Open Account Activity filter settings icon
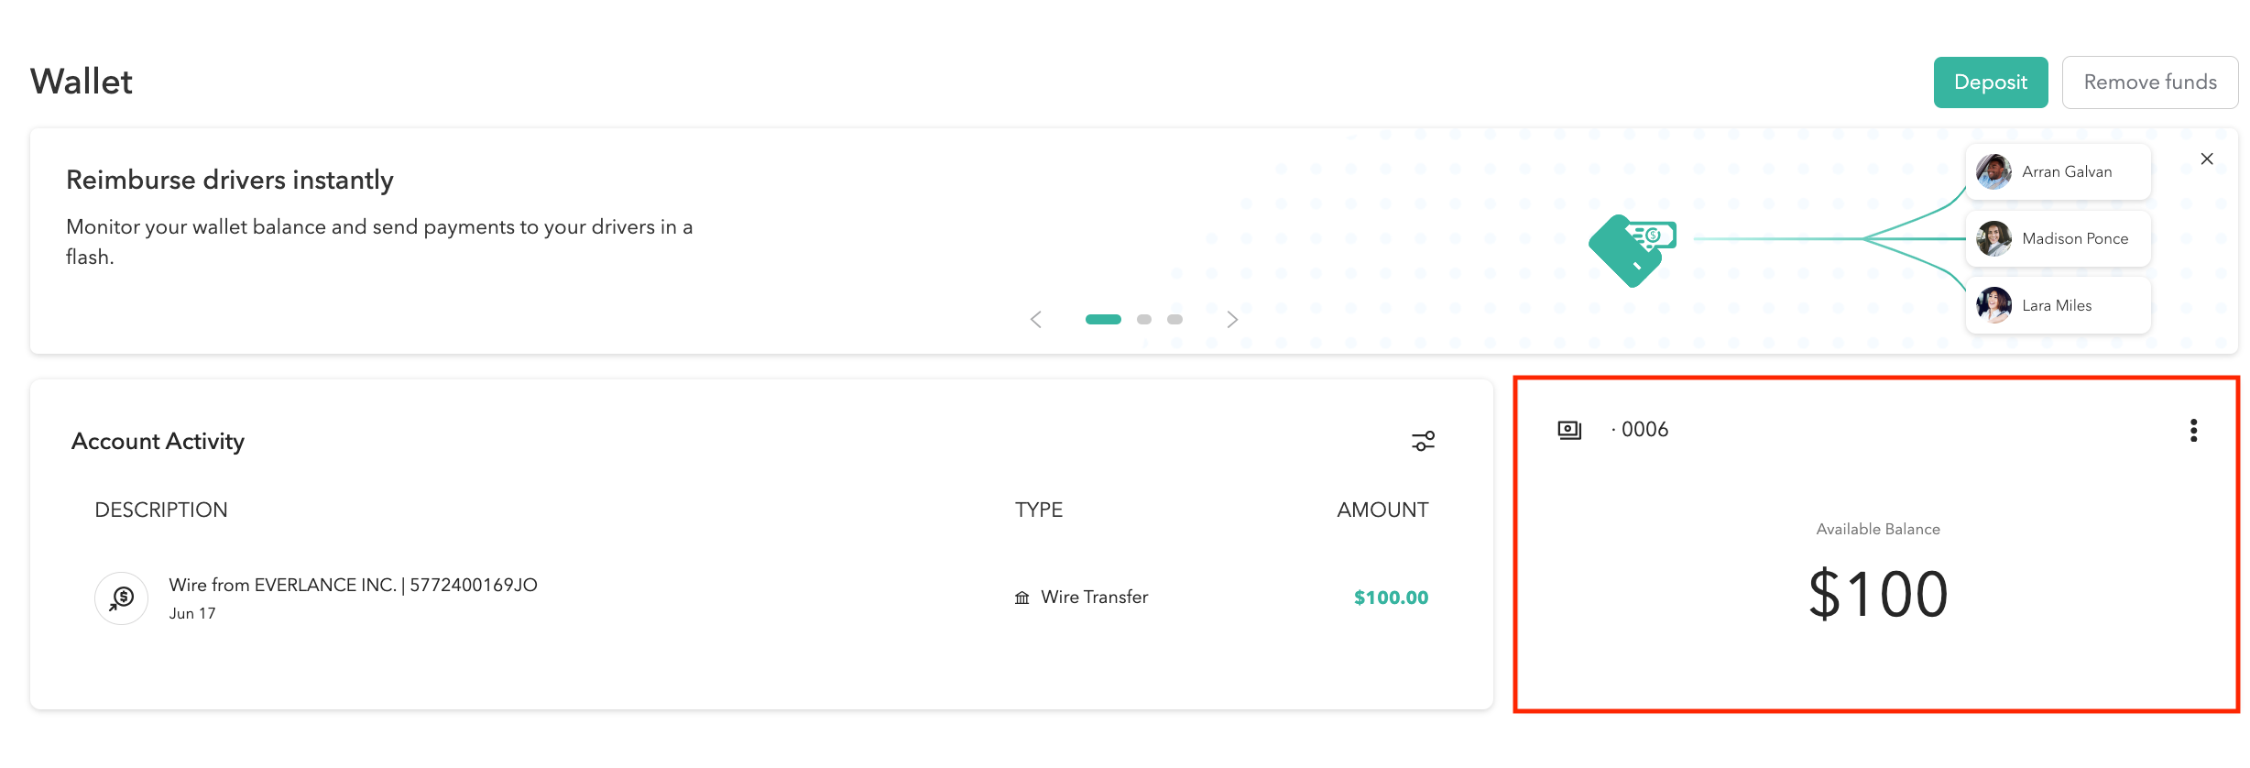Viewport: 2250px width, 768px height. coord(1423,441)
